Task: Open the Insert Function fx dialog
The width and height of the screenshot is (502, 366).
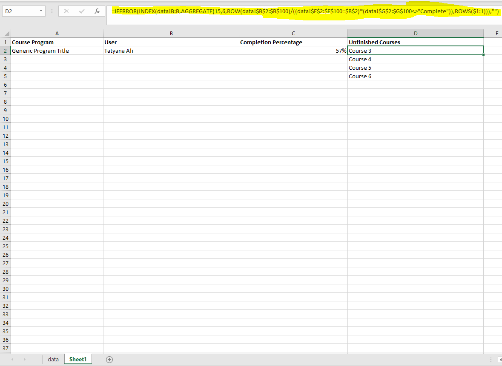Action: 97,11
